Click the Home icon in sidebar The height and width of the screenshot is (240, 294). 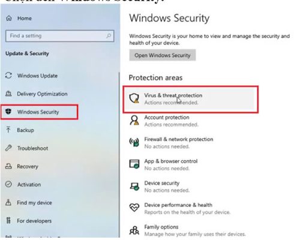pyautogui.click(x=8, y=18)
